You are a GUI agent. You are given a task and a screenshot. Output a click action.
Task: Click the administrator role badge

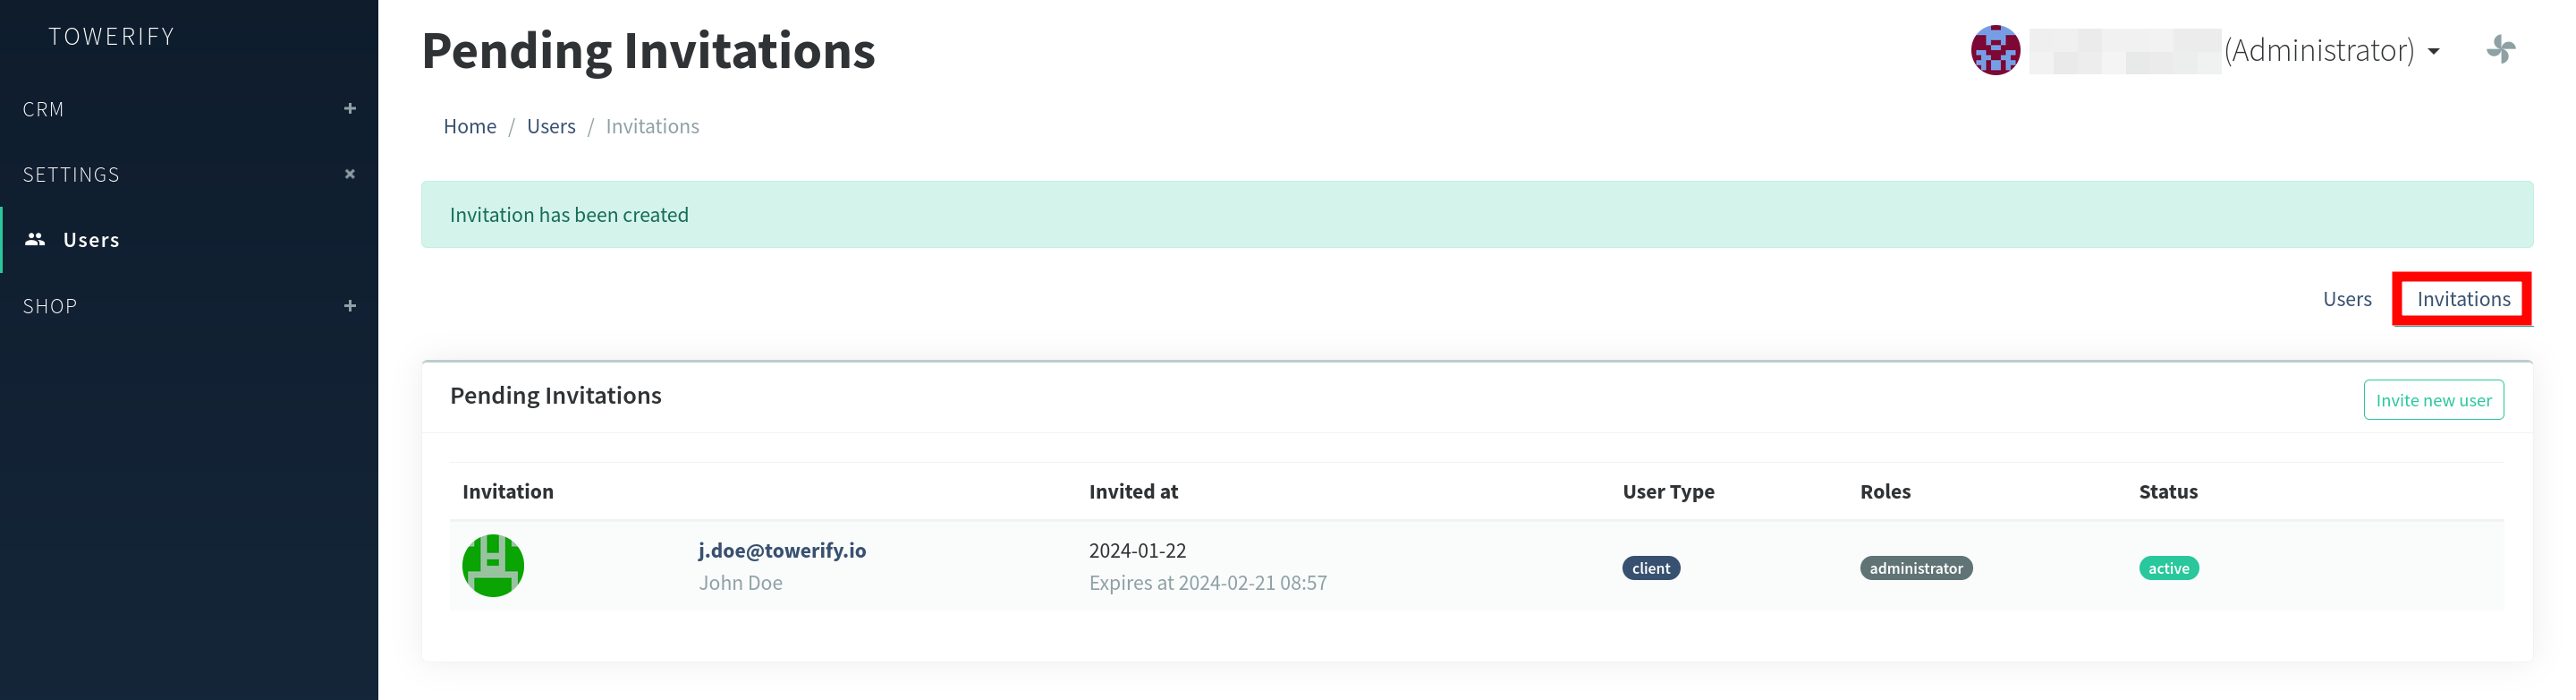coord(1915,568)
